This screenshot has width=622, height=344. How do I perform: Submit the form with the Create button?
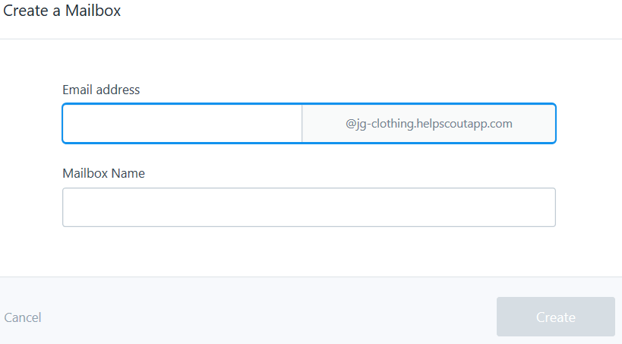click(x=555, y=317)
